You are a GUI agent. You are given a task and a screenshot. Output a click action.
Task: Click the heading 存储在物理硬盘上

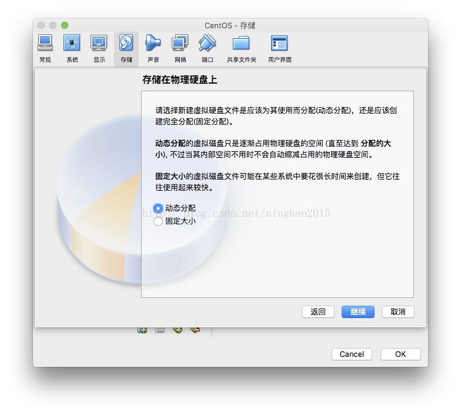pos(180,80)
